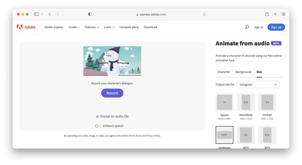302x165 pixels.
Task: Open a new tab with plus icon
Action: click(275, 14)
